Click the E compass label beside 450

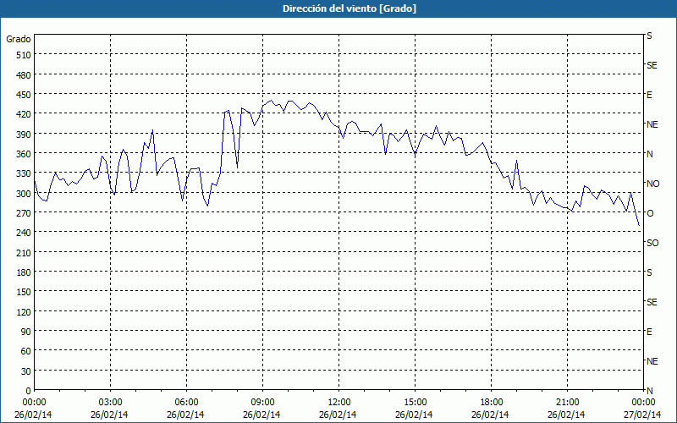[x=649, y=95]
